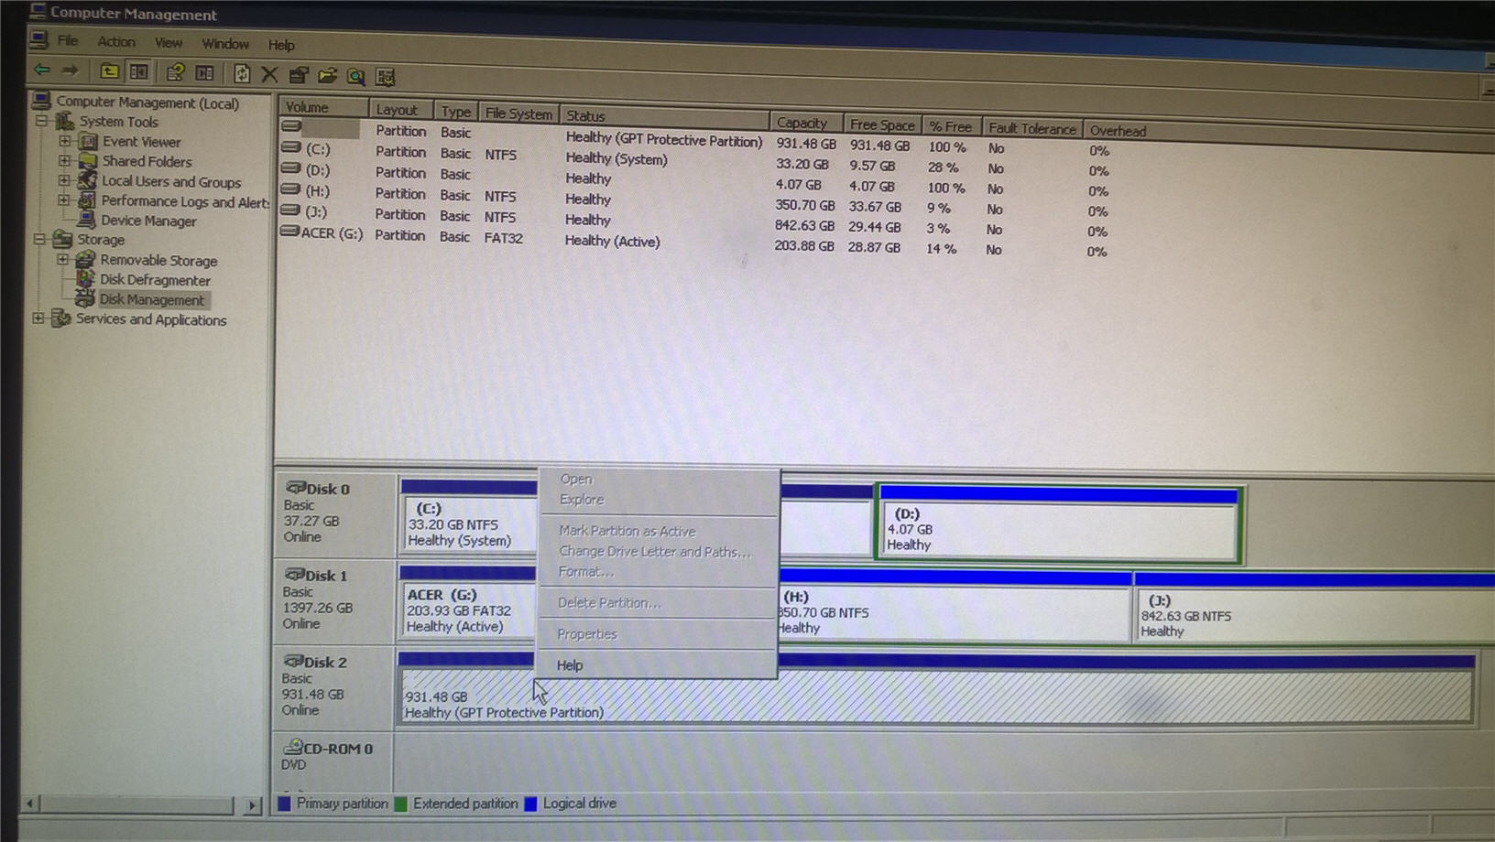Open the Action menu
The image size is (1495, 842).
[x=116, y=41]
